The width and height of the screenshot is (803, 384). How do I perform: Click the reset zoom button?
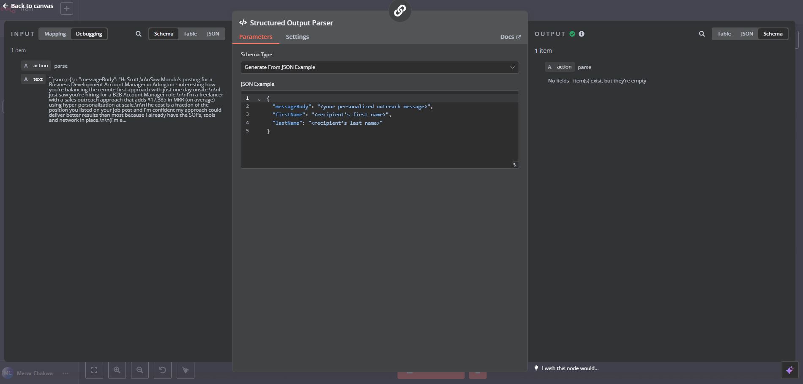163,370
